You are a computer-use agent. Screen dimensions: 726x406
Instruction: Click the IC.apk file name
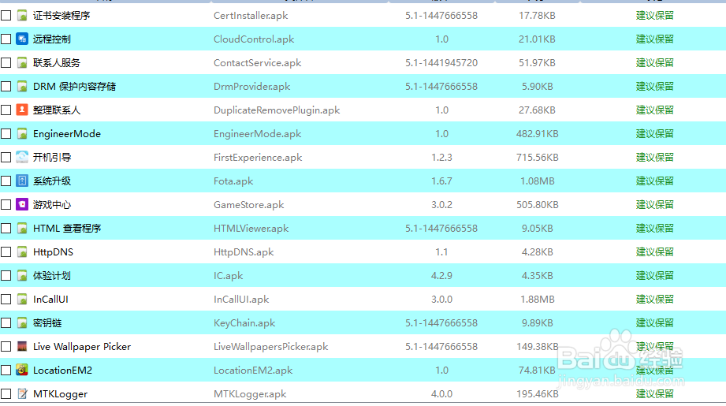[229, 276]
